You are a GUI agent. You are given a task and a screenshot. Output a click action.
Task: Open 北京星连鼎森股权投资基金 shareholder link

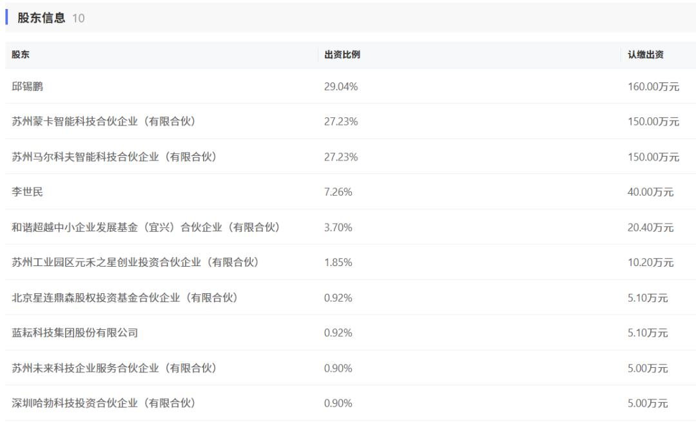point(124,298)
